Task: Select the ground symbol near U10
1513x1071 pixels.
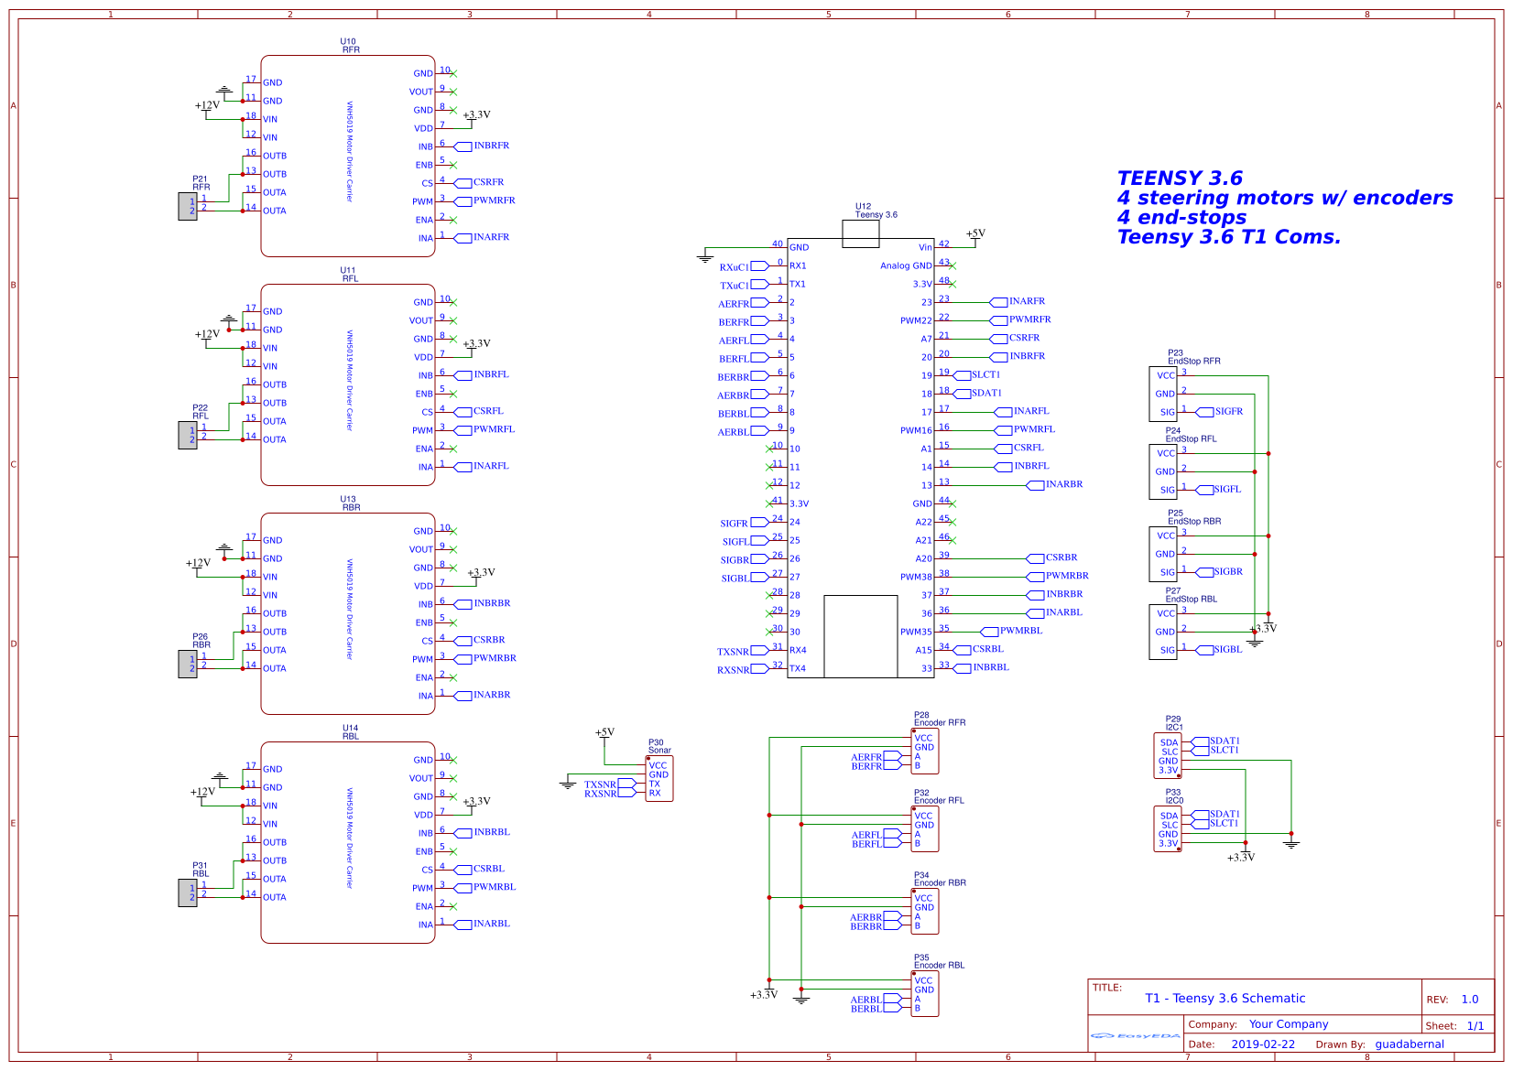Action: point(225,90)
